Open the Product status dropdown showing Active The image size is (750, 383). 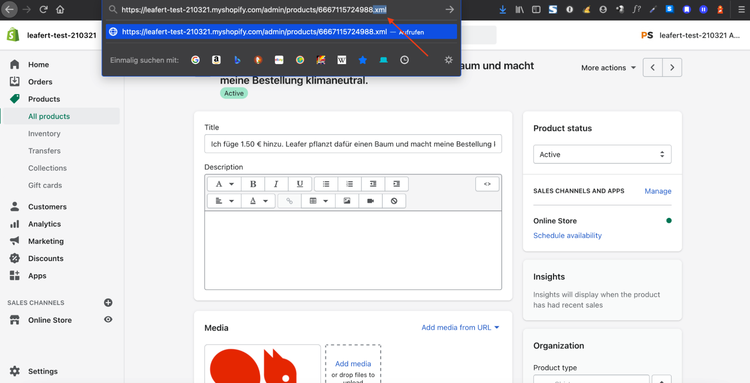(x=602, y=154)
